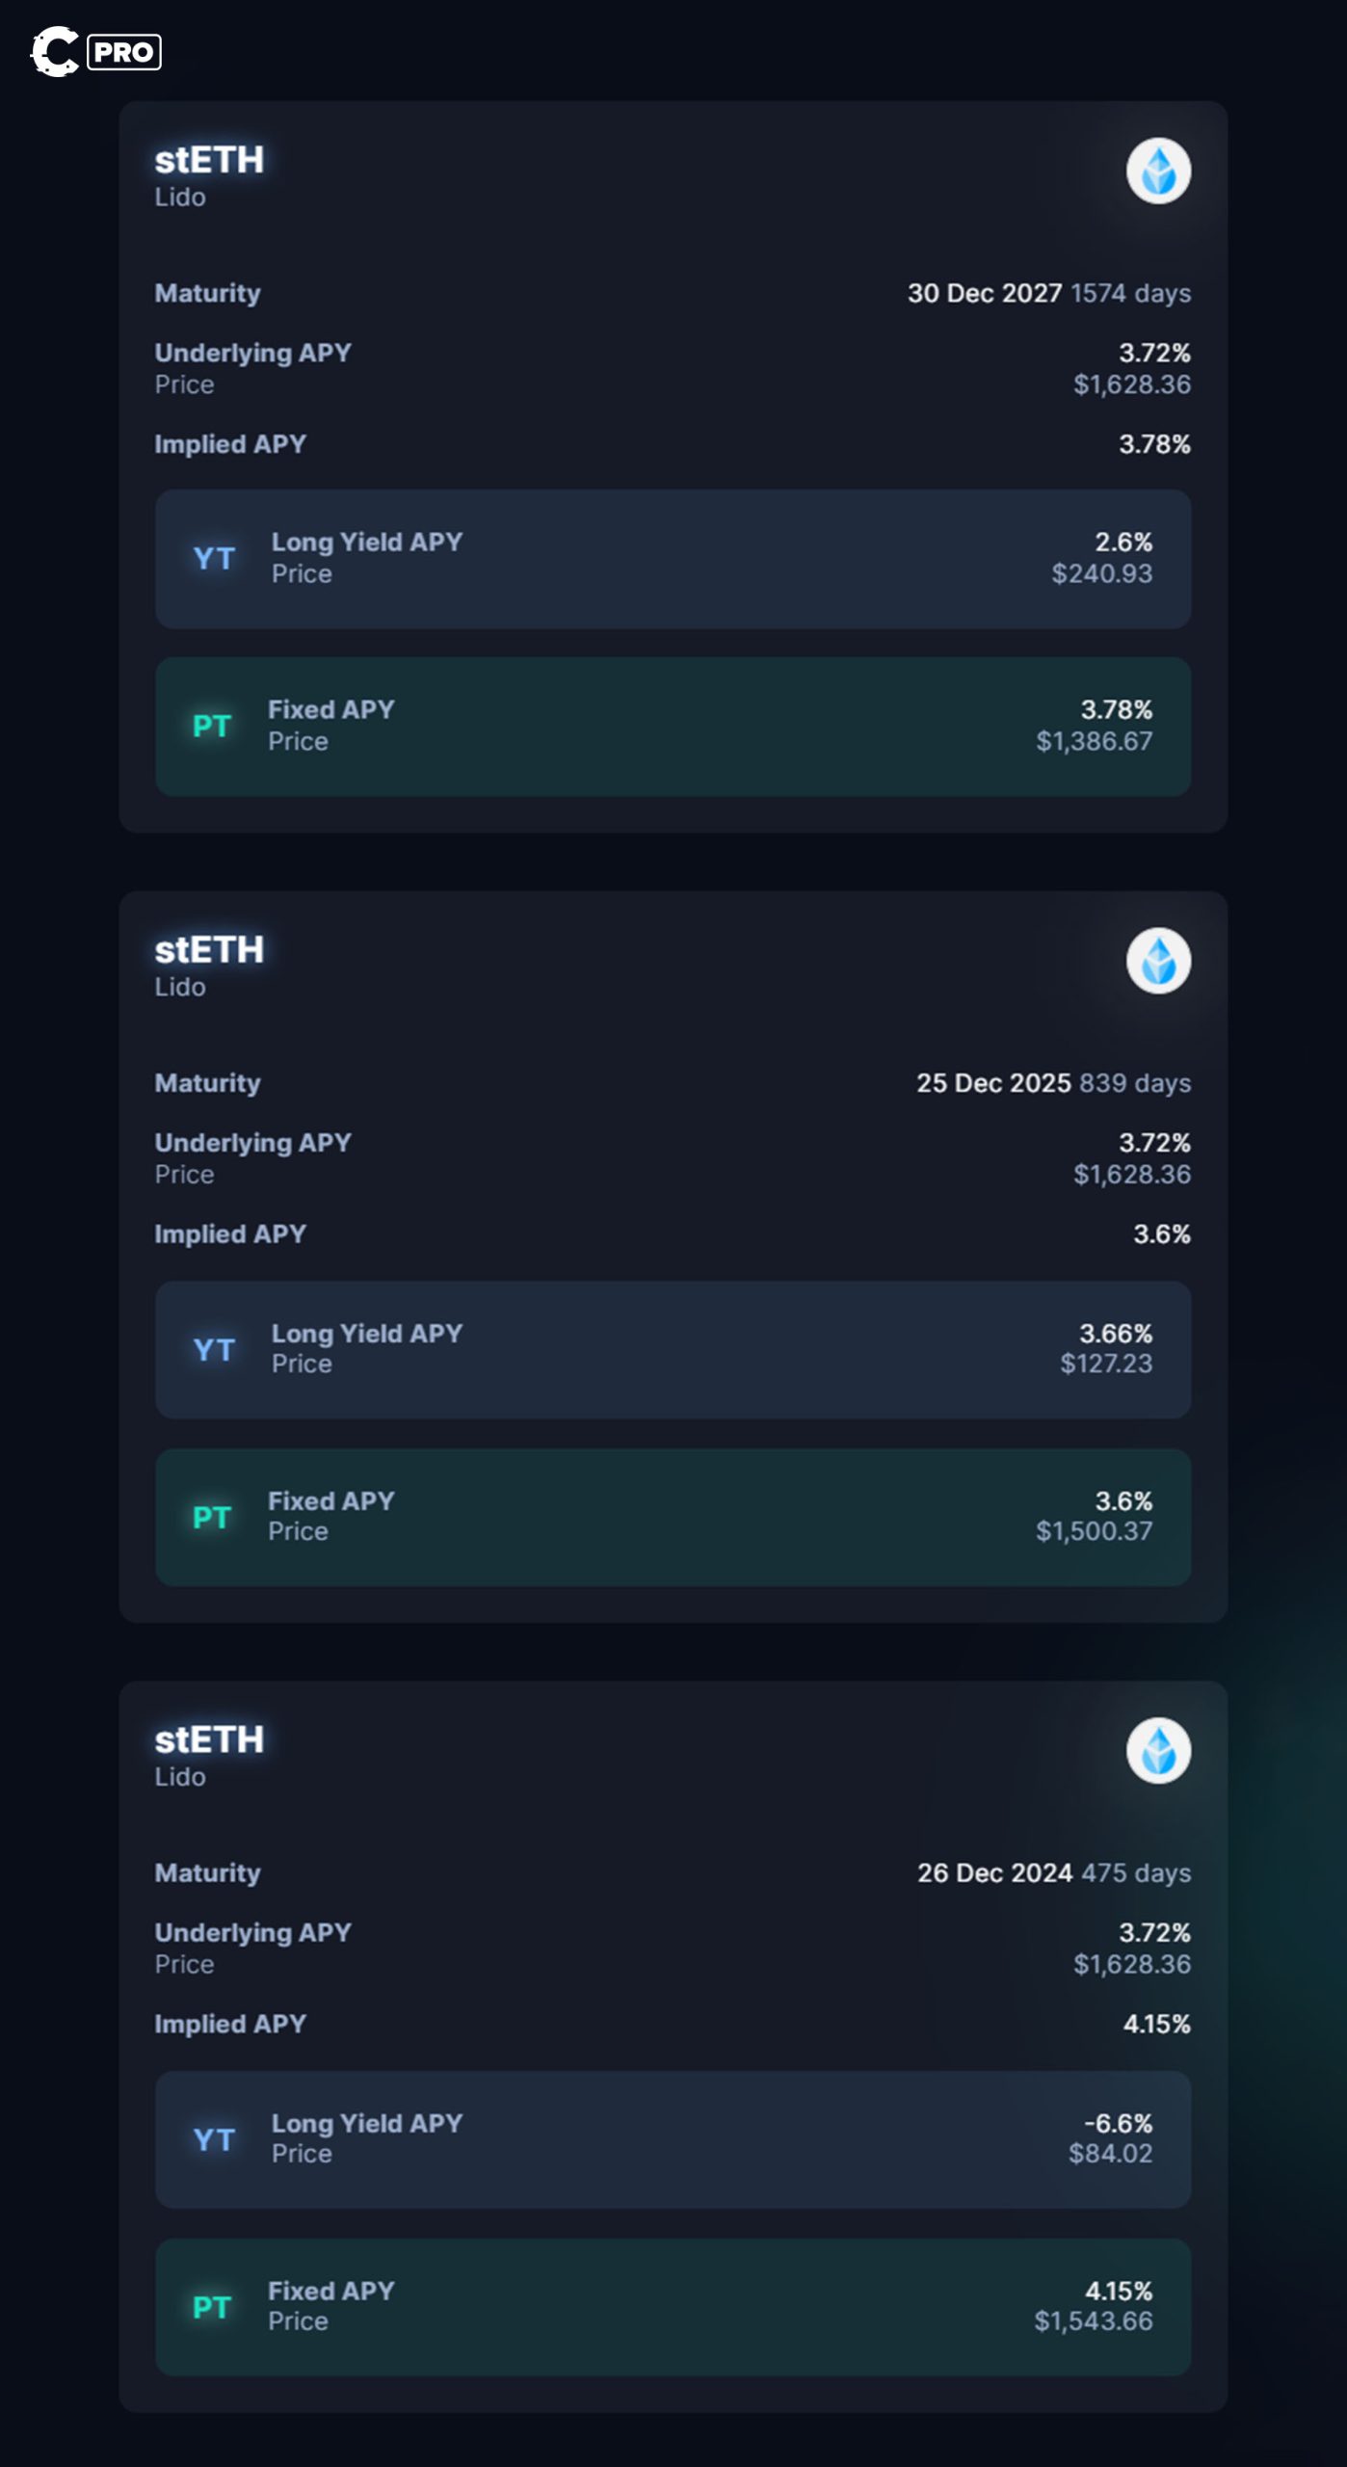
Task: Click the 26 Dec 2024 maturity date
Action: pos(993,1872)
